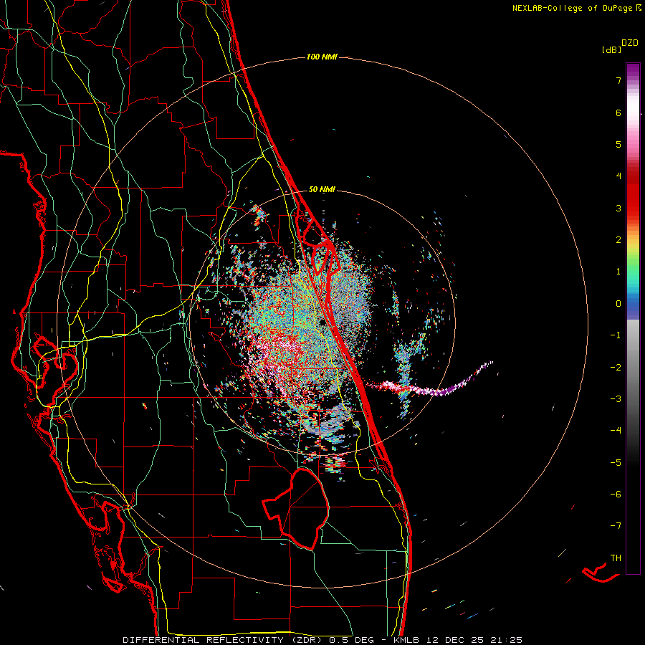Click the -5 value on color scale
This screenshot has height=645, width=645.
tap(616, 463)
